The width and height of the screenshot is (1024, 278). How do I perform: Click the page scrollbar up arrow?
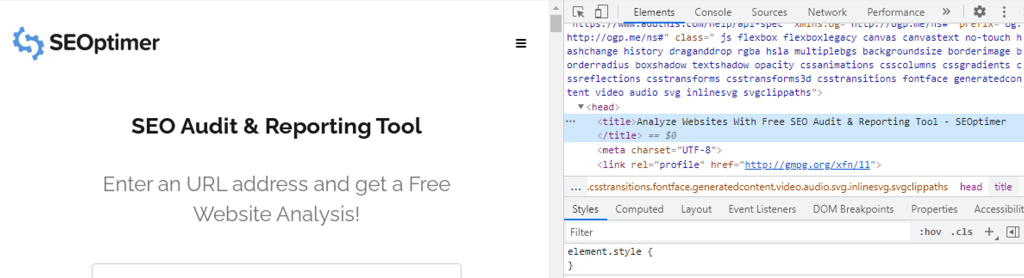555,8
